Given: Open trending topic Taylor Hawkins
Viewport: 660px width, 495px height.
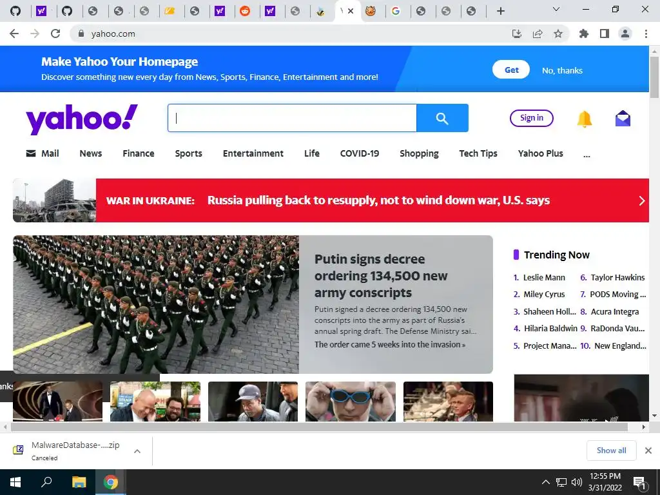Looking at the screenshot, I should pos(617,277).
